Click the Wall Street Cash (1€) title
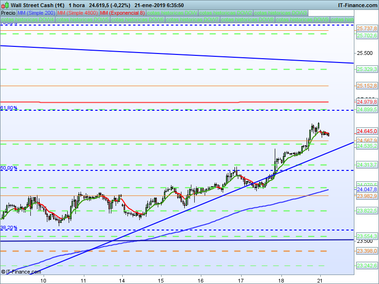The height and width of the screenshot is (284, 379). [x=37, y=5]
